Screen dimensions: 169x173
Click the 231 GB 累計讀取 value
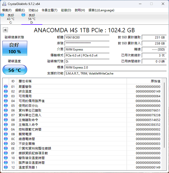tap(154, 37)
